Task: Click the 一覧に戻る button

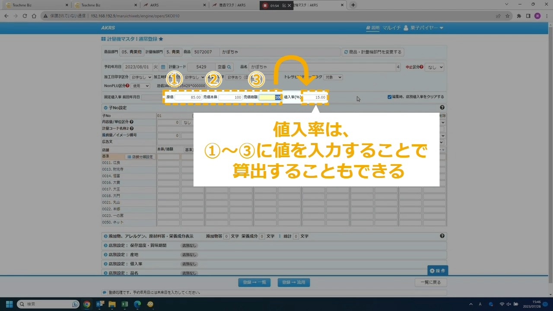Action: [x=431, y=282]
